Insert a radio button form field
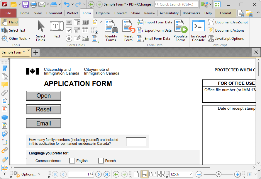261x179 pixels. (69, 39)
